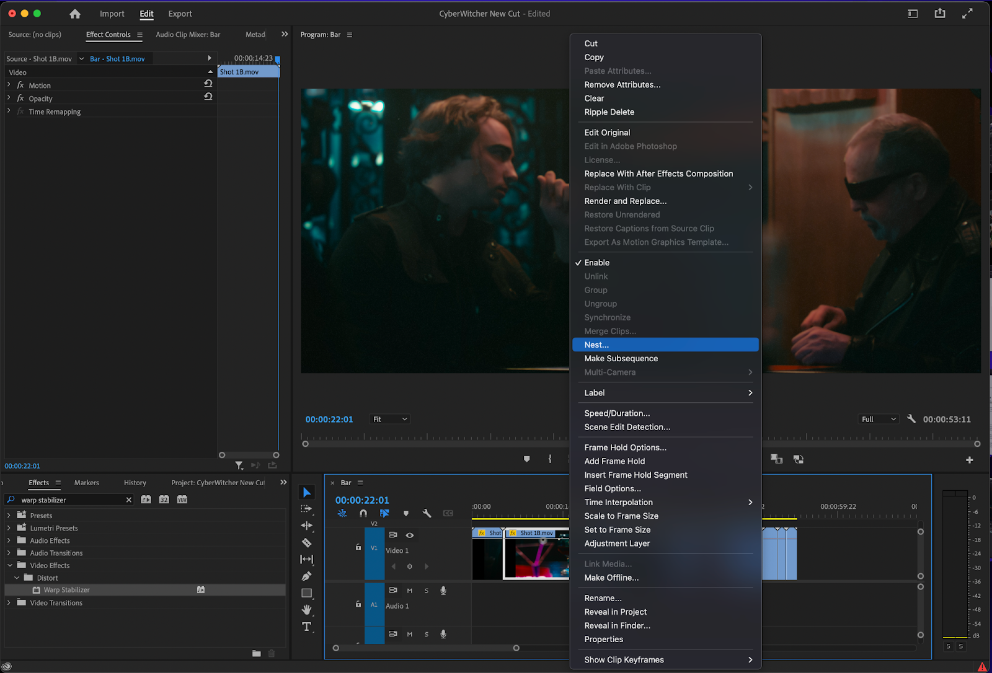The image size is (992, 673).
Task: Add a marker in the timeline toolbar
Action: coord(406,513)
